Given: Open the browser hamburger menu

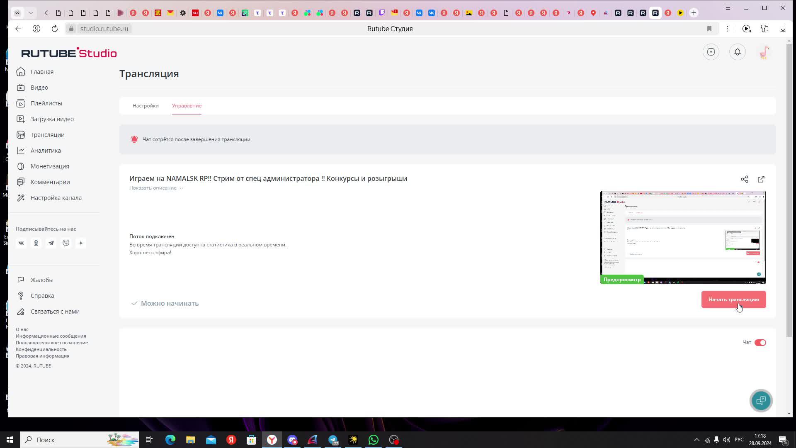Looking at the screenshot, I should click(x=728, y=8).
